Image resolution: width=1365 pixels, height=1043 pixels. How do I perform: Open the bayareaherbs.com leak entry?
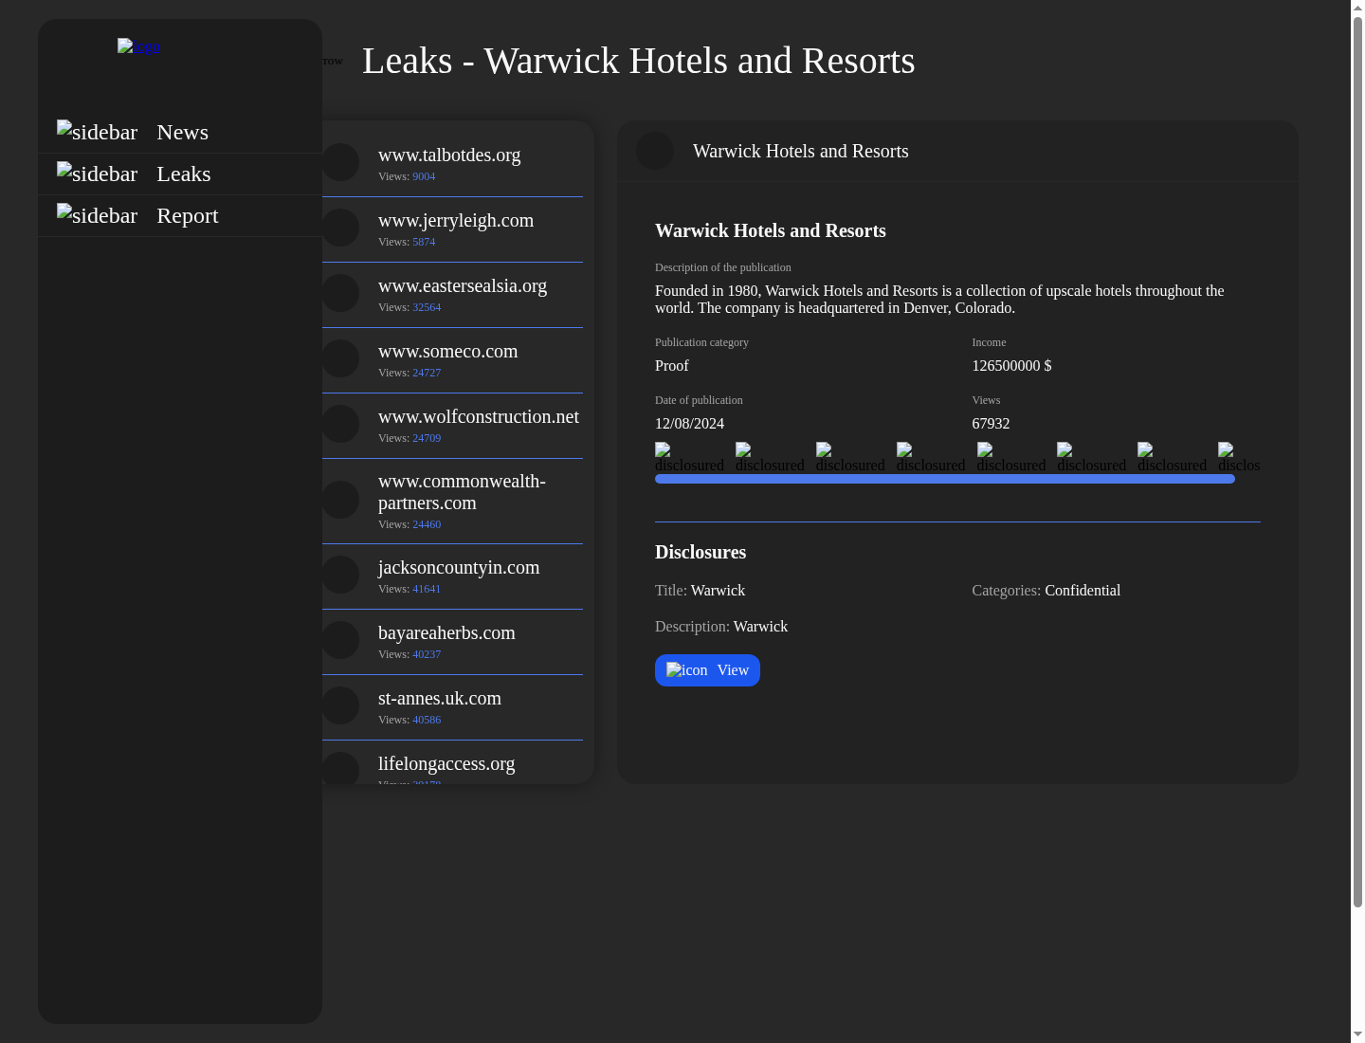[x=452, y=642]
